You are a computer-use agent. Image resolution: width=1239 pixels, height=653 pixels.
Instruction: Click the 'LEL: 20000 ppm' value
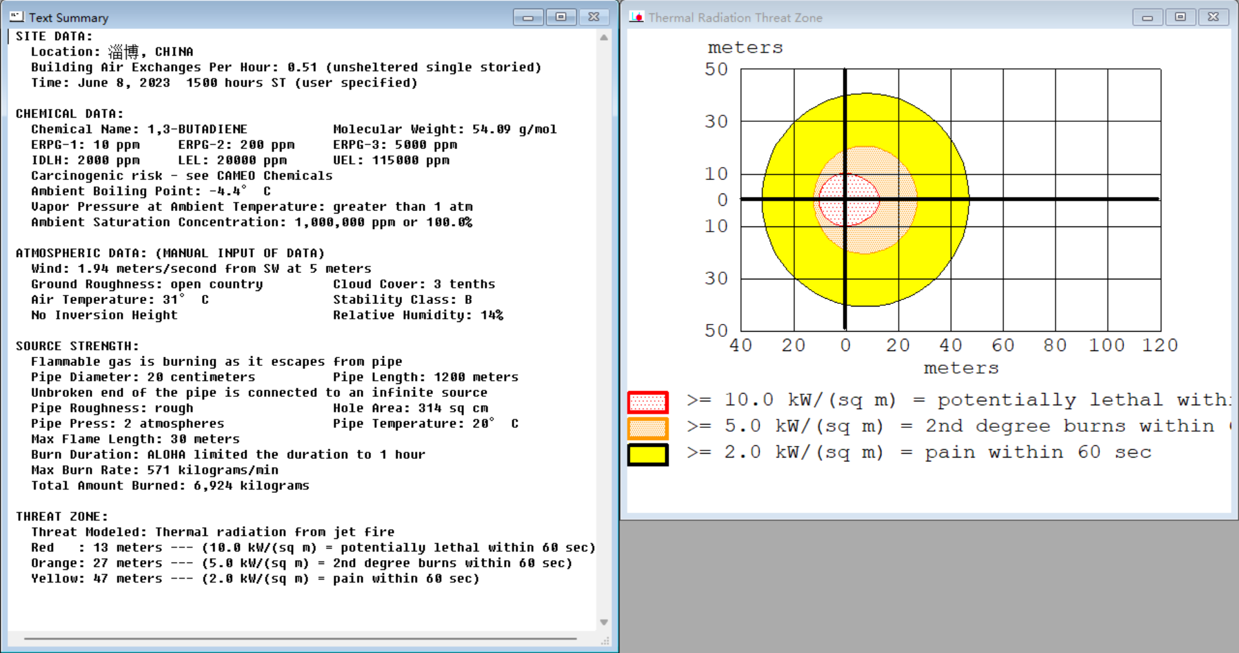(x=232, y=160)
